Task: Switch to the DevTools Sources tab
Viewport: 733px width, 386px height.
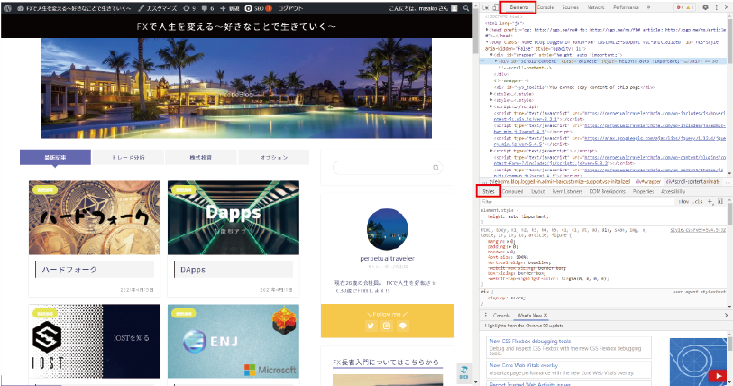Action: click(x=571, y=7)
